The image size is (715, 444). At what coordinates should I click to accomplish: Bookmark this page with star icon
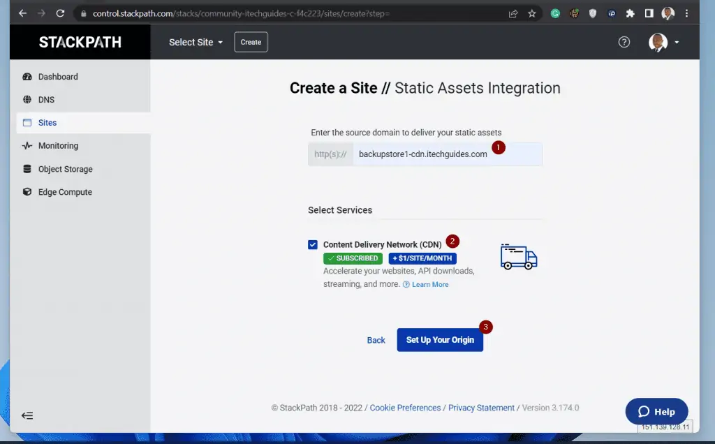click(531, 14)
